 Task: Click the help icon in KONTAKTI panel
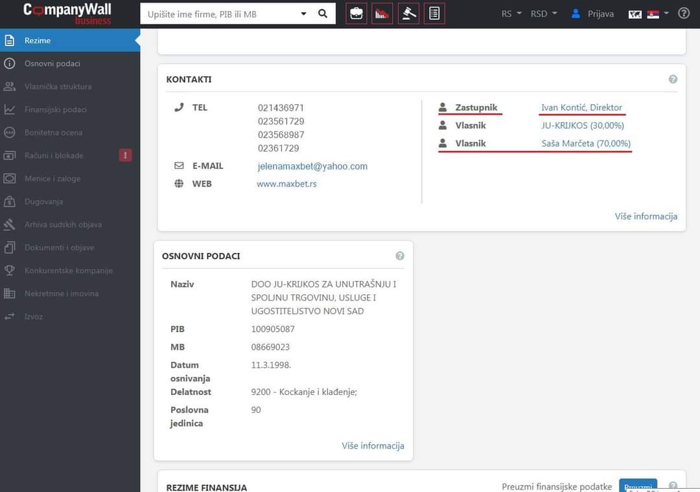click(x=673, y=79)
